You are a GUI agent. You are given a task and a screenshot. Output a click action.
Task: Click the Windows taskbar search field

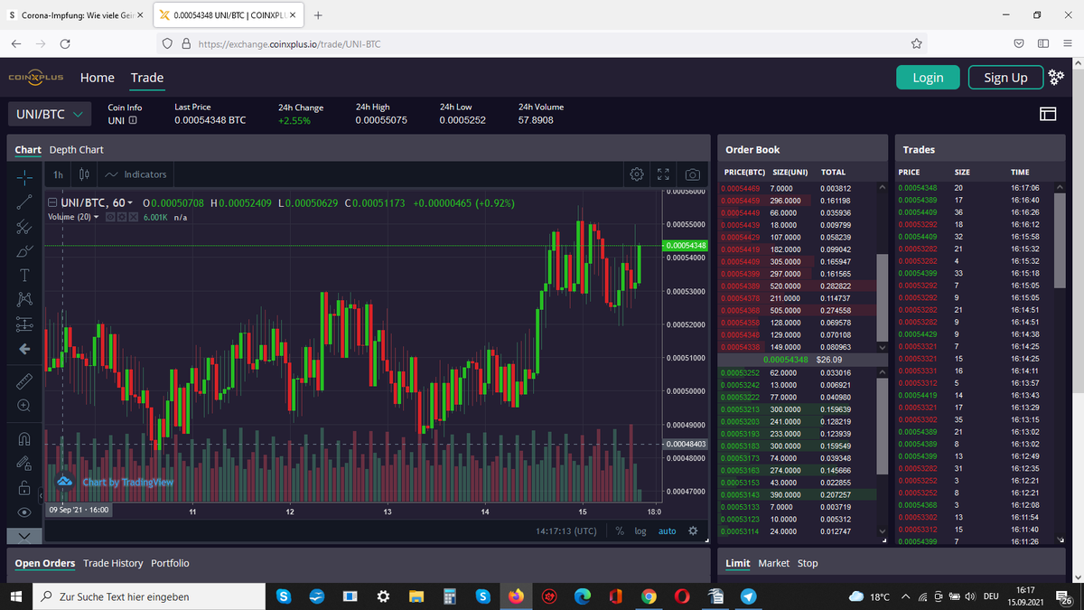point(149,596)
